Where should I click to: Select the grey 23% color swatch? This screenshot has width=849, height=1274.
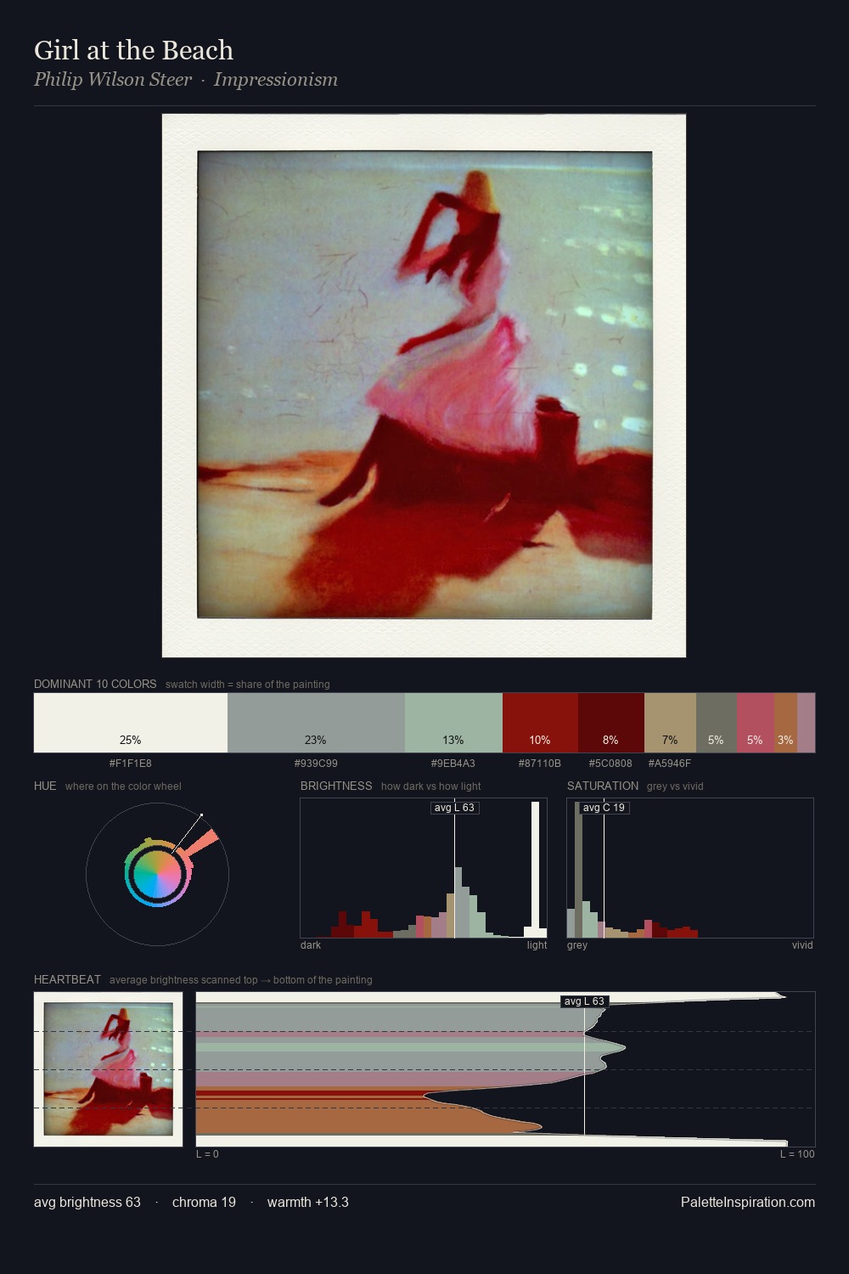[316, 723]
